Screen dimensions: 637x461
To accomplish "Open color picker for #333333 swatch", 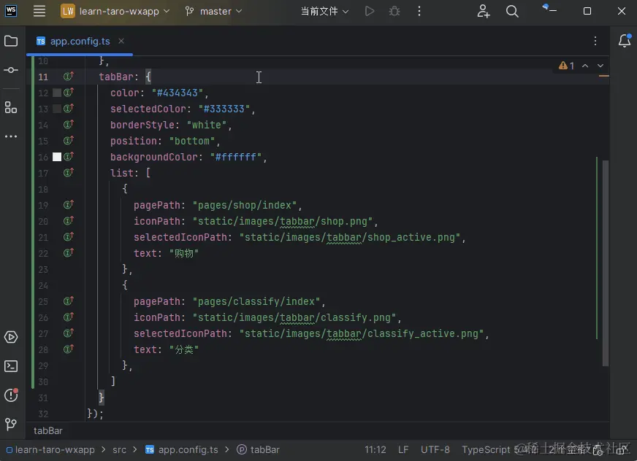I will pyautogui.click(x=57, y=109).
